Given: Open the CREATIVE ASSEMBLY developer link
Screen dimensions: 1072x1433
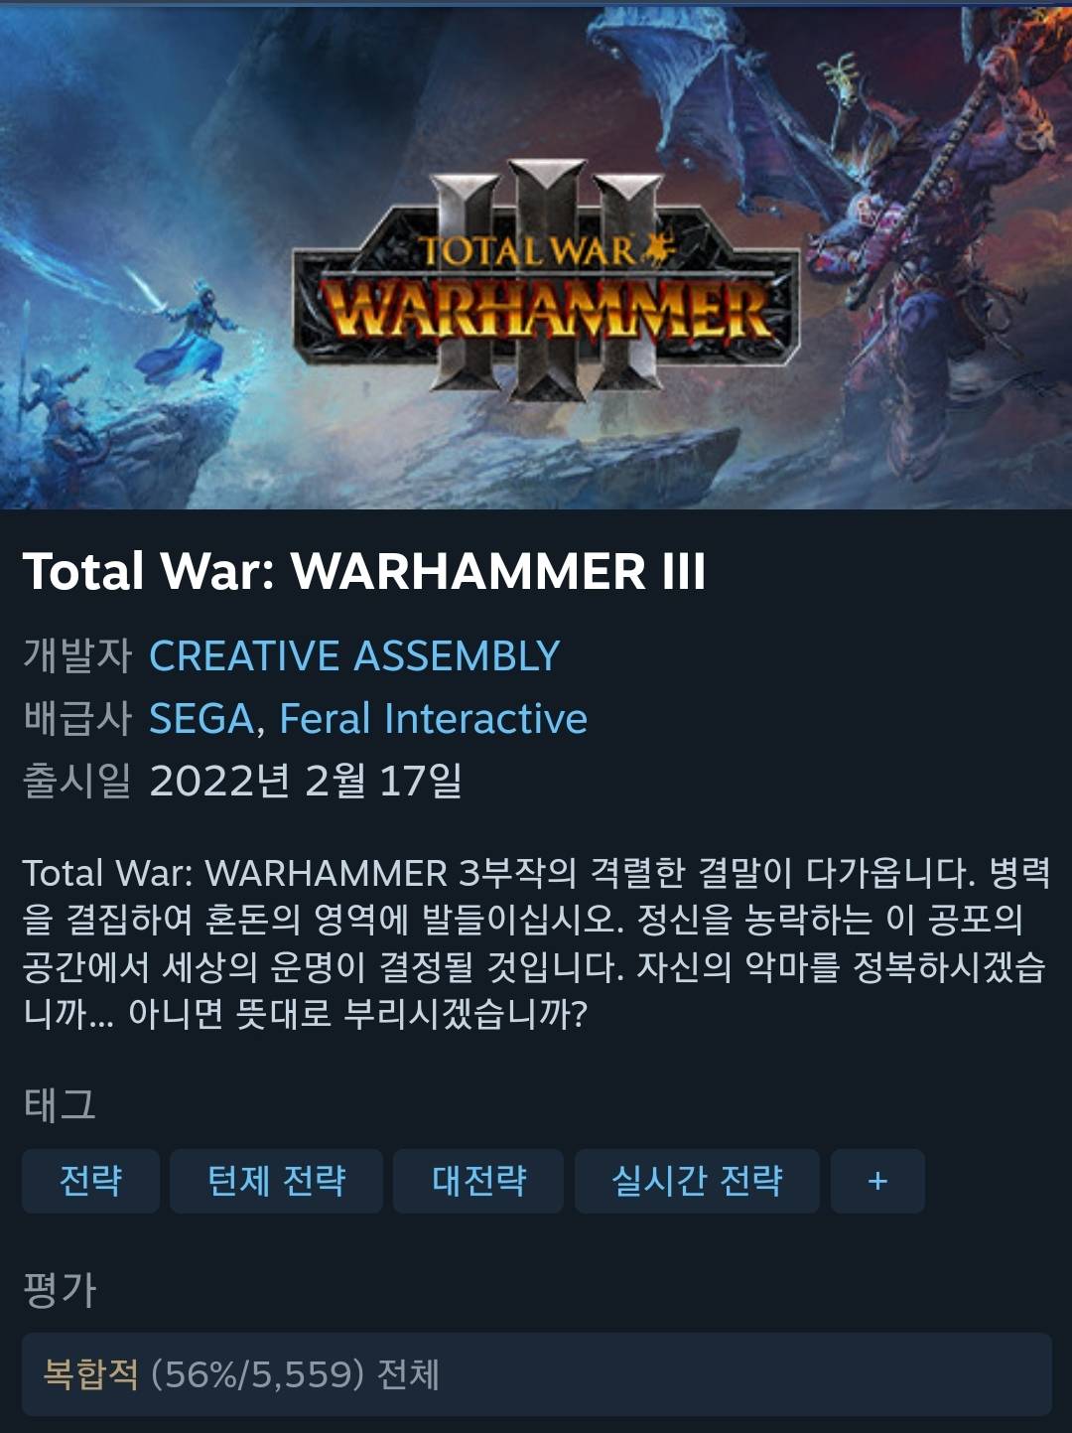Looking at the screenshot, I should [x=354, y=656].
